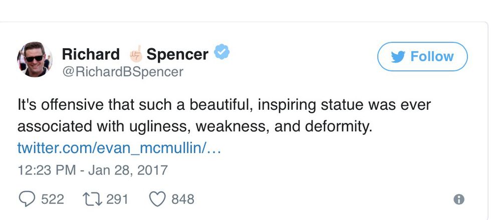The image size is (491, 220).
Task: Like the tweet with heart icon
Action: [157, 199]
